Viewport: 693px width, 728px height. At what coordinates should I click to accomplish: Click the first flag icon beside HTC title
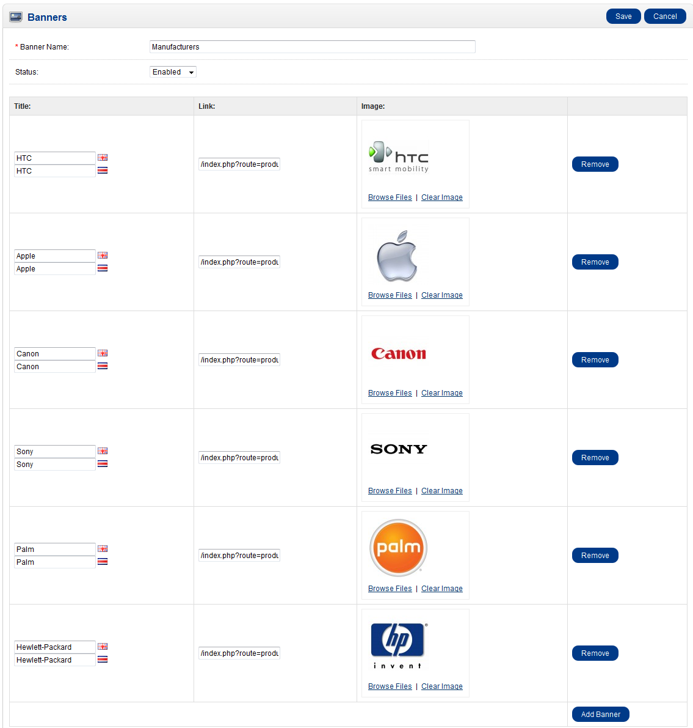[103, 158]
